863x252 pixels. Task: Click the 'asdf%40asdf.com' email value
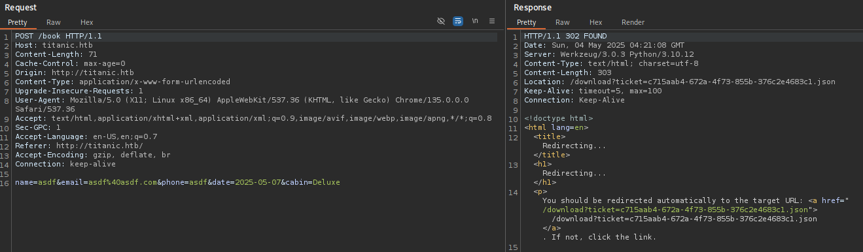coord(122,182)
